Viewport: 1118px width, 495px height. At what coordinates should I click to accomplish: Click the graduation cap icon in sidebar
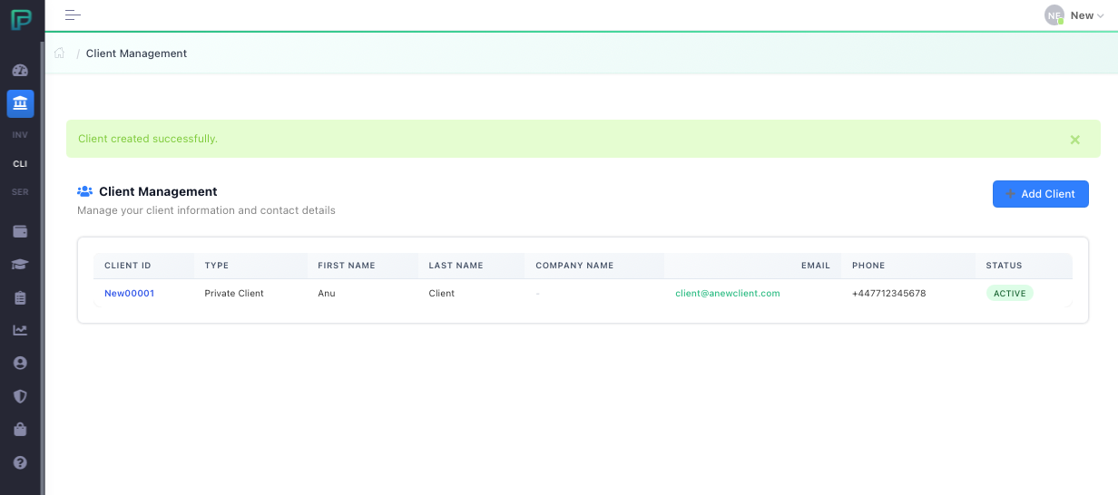pos(20,264)
